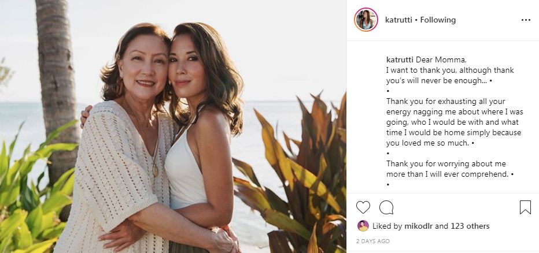The height and width of the screenshot is (253, 539).
Task: Open the katrutti username in post header
Action: click(398, 20)
